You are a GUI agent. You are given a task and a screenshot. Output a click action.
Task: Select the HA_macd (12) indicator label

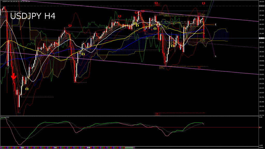5,117
